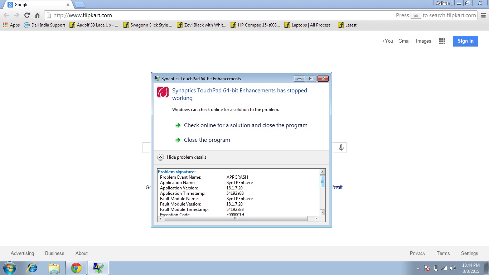Open the Windows Start menu
The height and width of the screenshot is (275, 489).
tap(9, 268)
